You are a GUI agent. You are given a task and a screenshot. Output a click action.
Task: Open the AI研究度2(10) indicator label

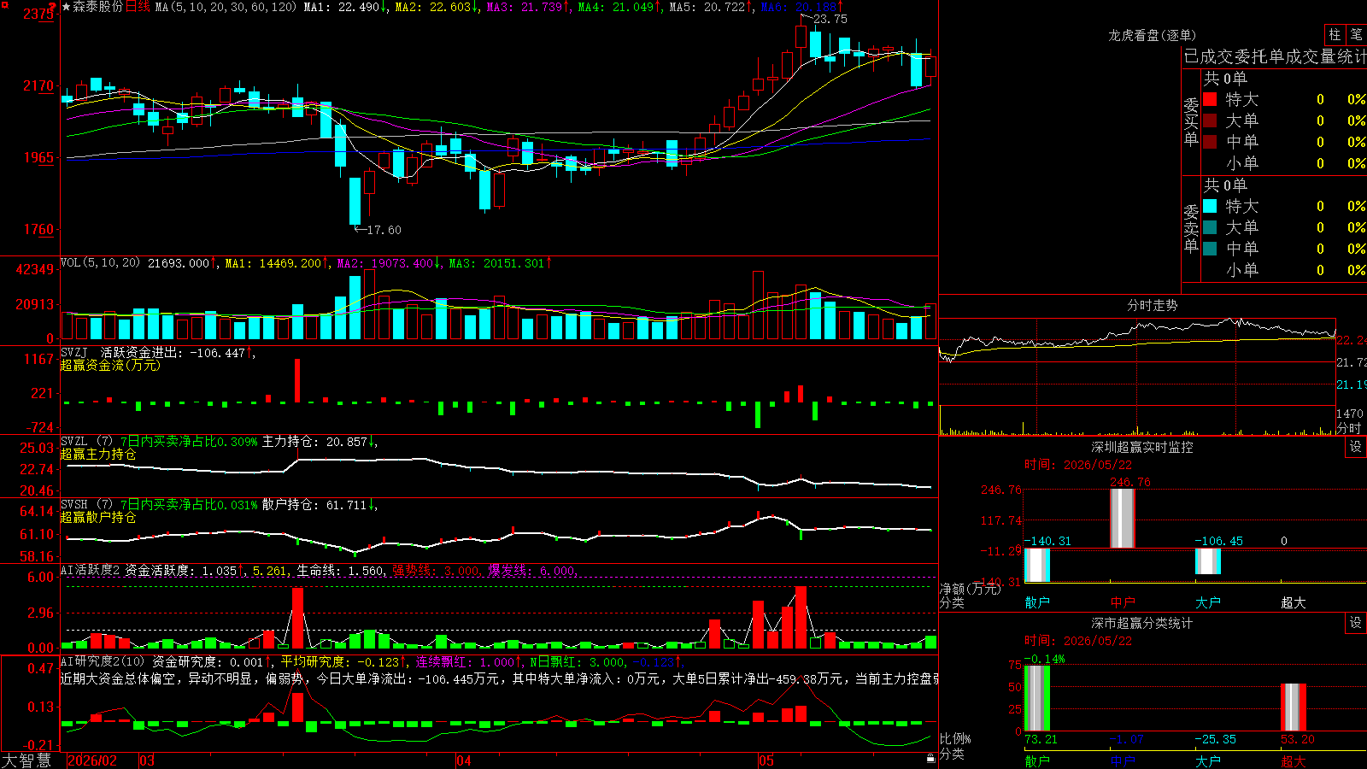click(103, 661)
